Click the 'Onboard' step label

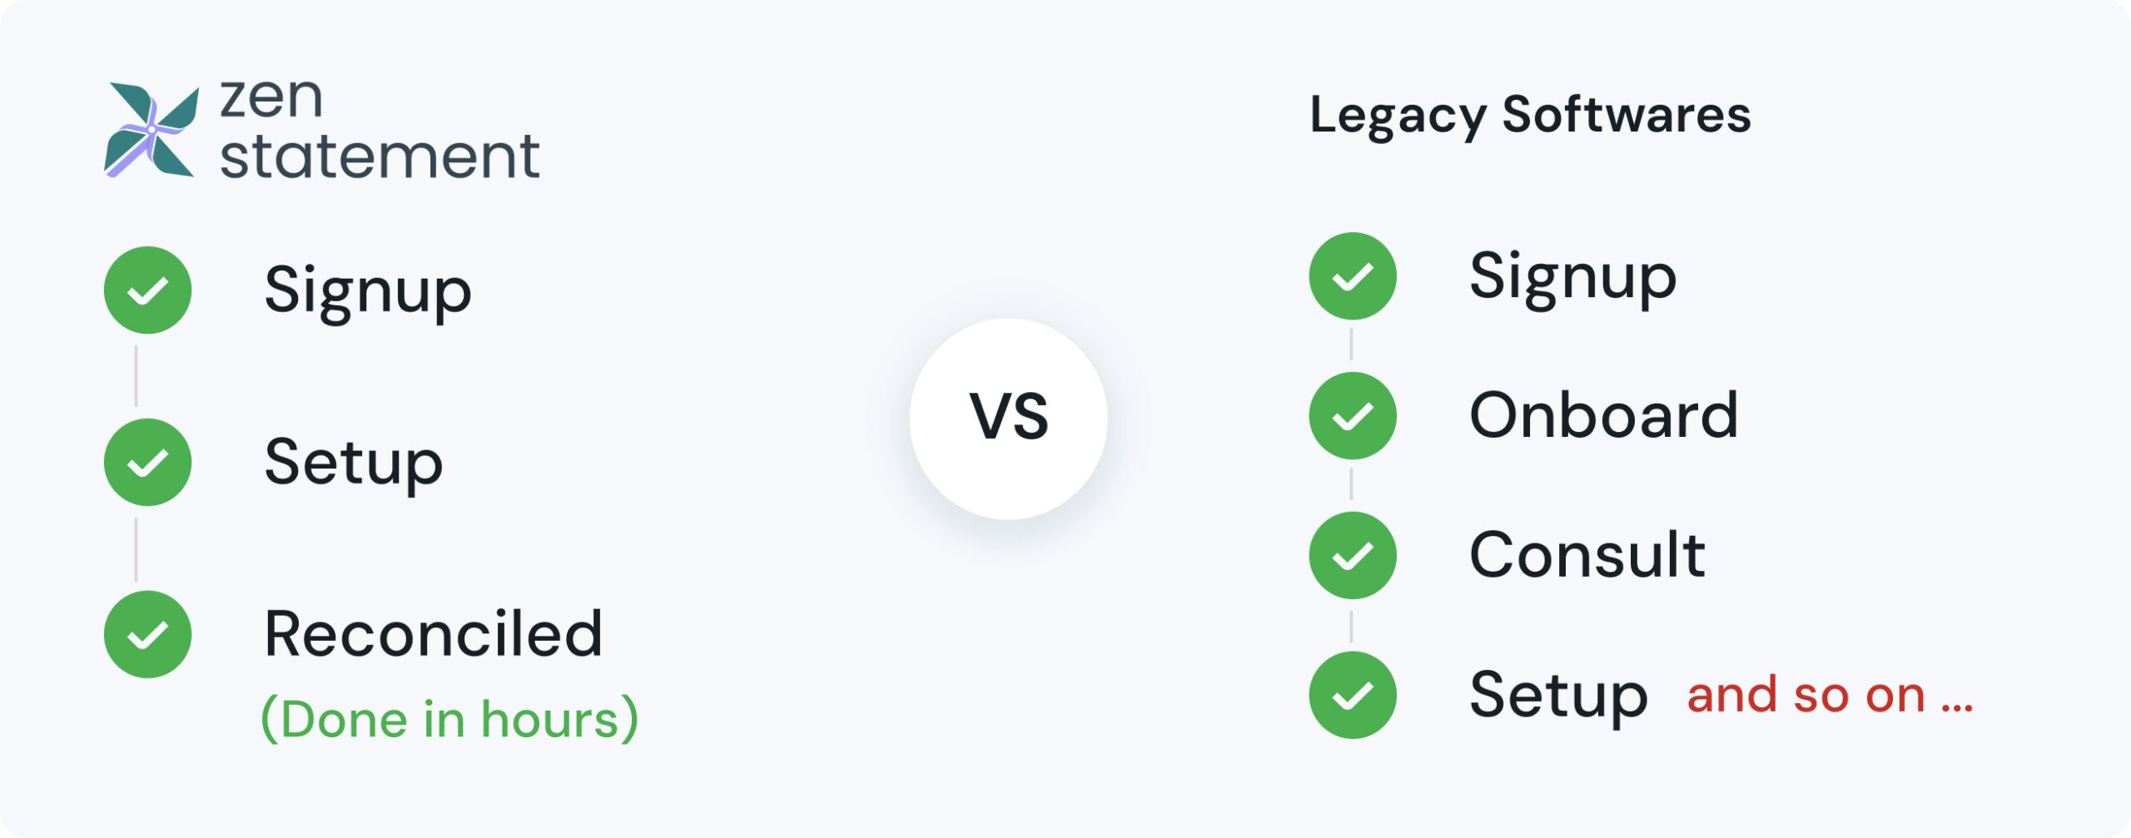coord(1603,416)
